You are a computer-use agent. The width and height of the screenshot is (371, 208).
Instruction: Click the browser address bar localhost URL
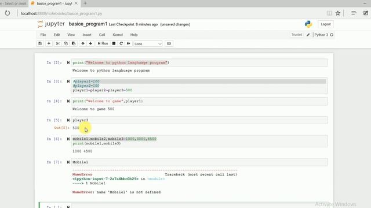(x=61, y=13)
